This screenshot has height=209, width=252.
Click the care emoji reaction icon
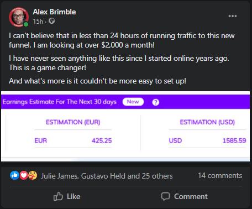[x=33, y=175]
